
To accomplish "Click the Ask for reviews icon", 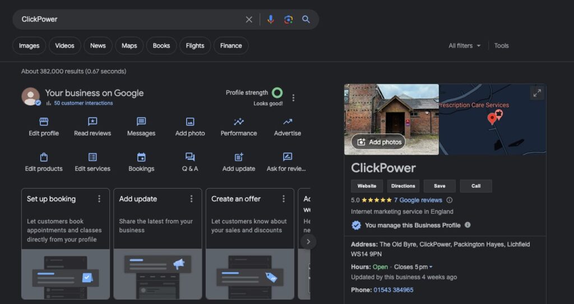I will click(x=288, y=157).
